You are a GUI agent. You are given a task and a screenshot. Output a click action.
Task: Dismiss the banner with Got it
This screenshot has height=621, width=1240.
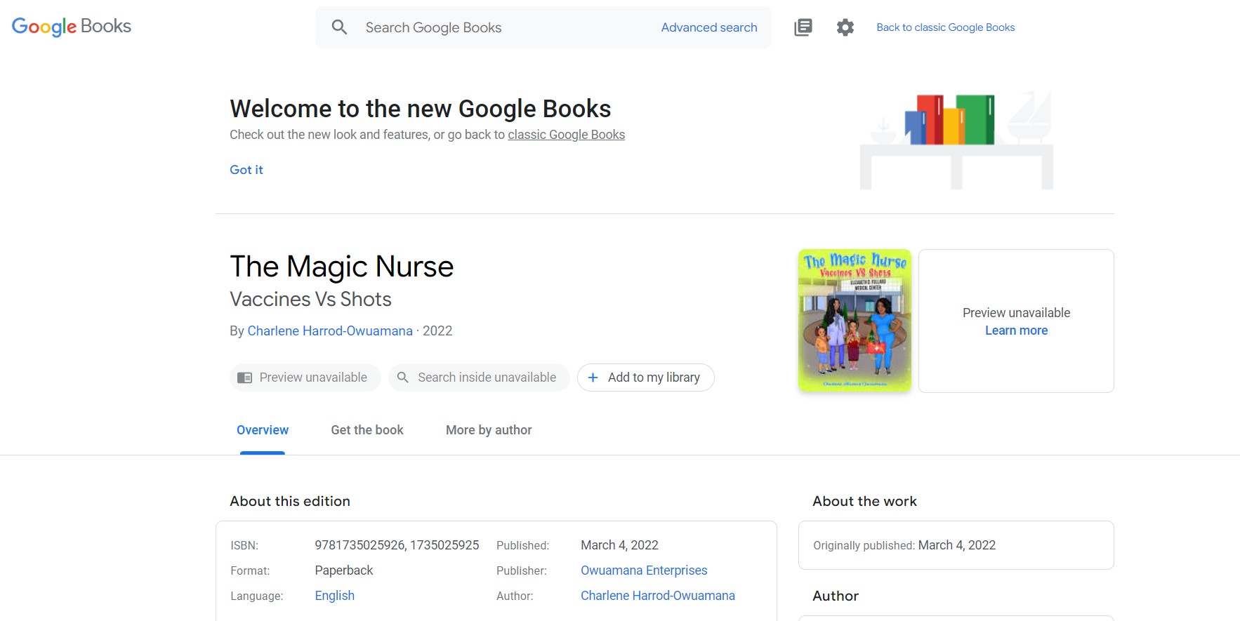coord(246,170)
